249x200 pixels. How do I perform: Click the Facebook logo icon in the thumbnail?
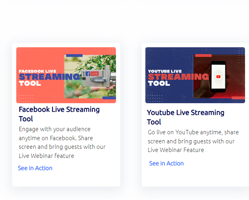[x=88, y=74]
